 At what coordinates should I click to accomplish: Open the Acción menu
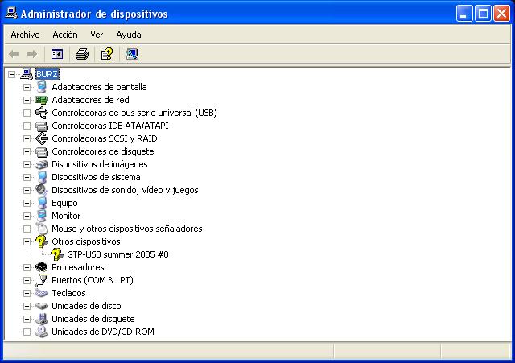pos(65,35)
